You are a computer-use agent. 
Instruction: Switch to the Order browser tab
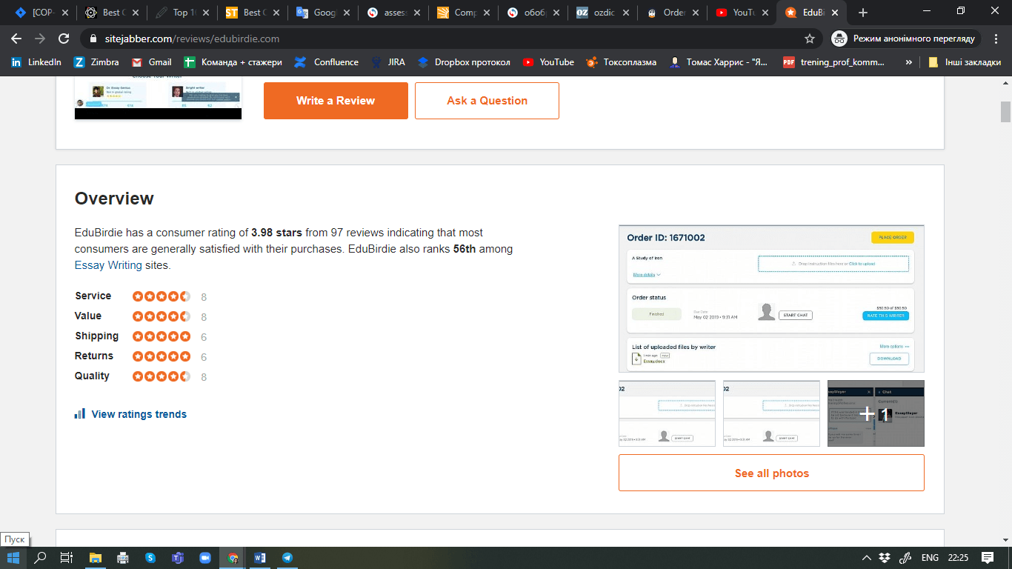674,13
